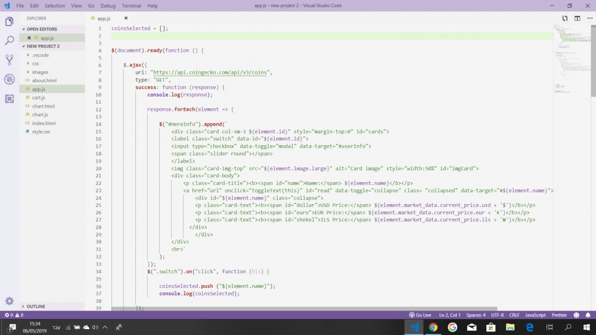Open the Google app on taskbar
Screen dimensions: 596x335
pos(452,327)
